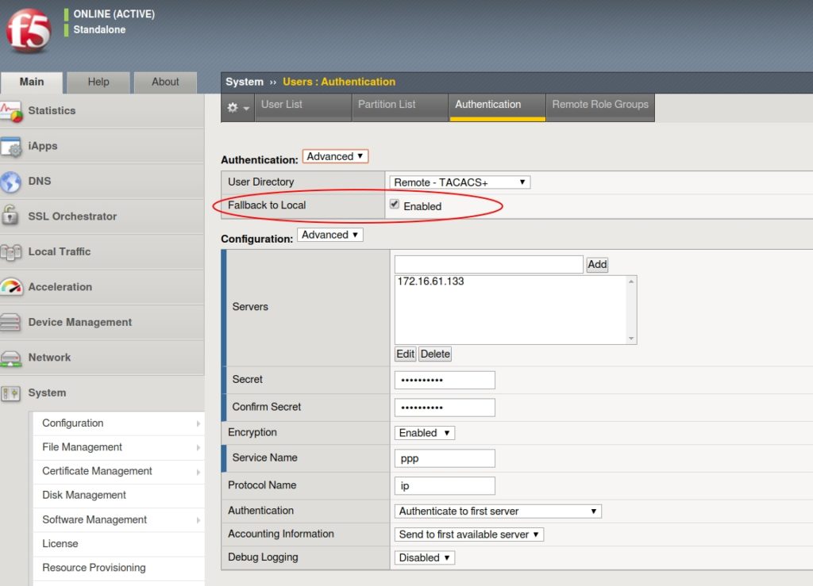Select the Authentication tab
The height and width of the screenshot is (586, 813).
(497, 107)
